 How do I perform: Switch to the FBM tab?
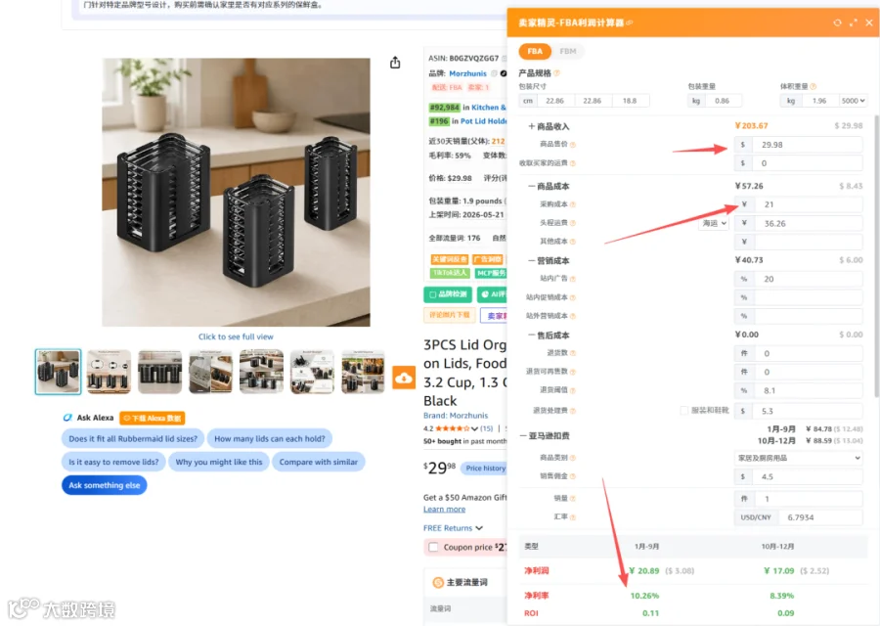click(567, 51)
